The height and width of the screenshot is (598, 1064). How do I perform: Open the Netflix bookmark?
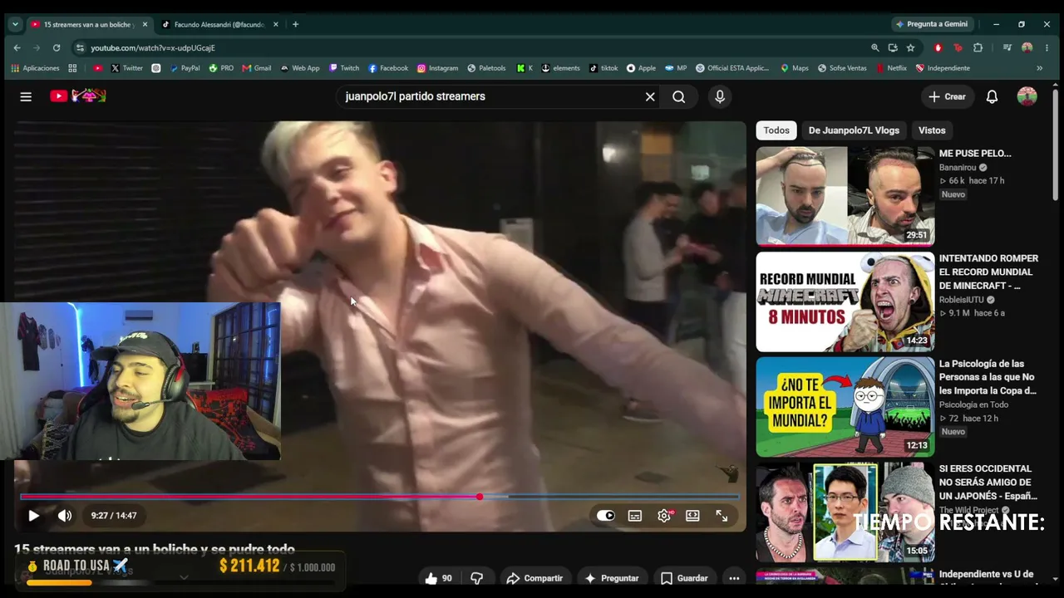point(890,68)
